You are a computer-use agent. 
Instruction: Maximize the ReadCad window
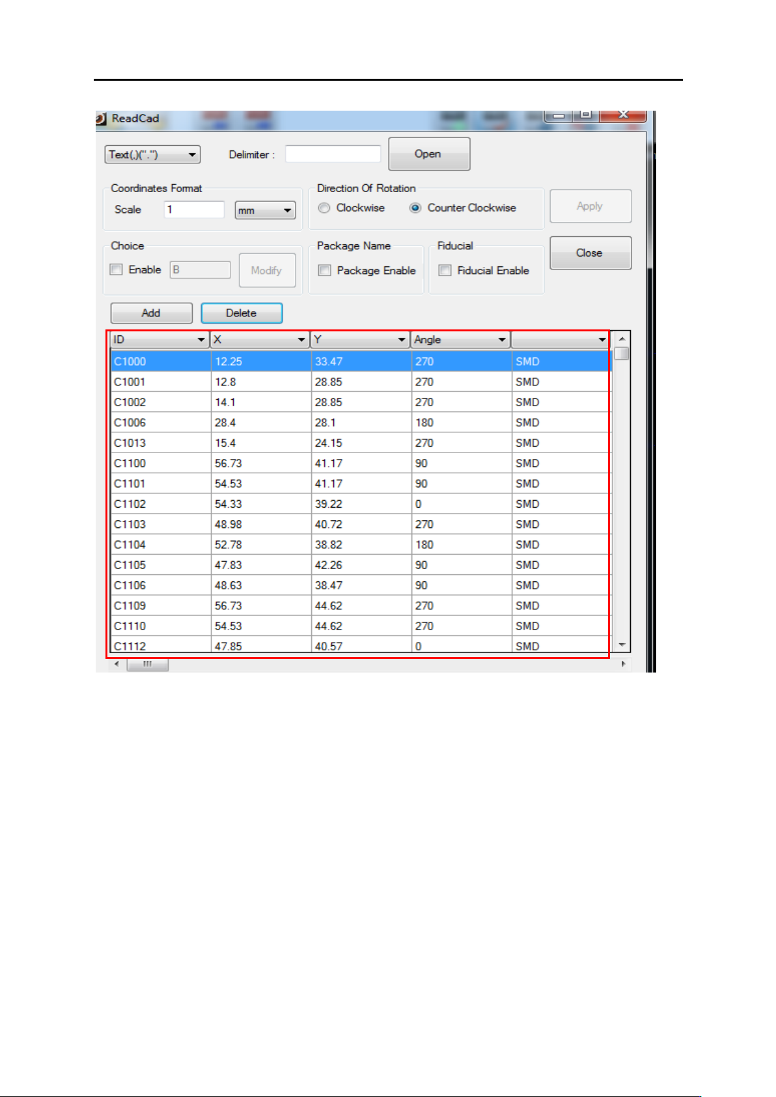pyautogui.click(x=586, y=115)
